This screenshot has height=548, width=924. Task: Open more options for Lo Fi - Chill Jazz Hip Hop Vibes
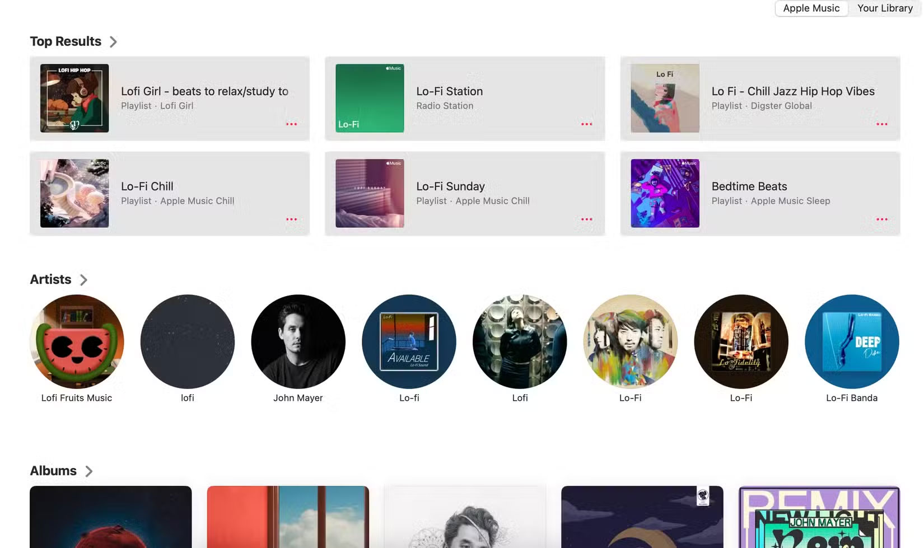tap(881, 124)
